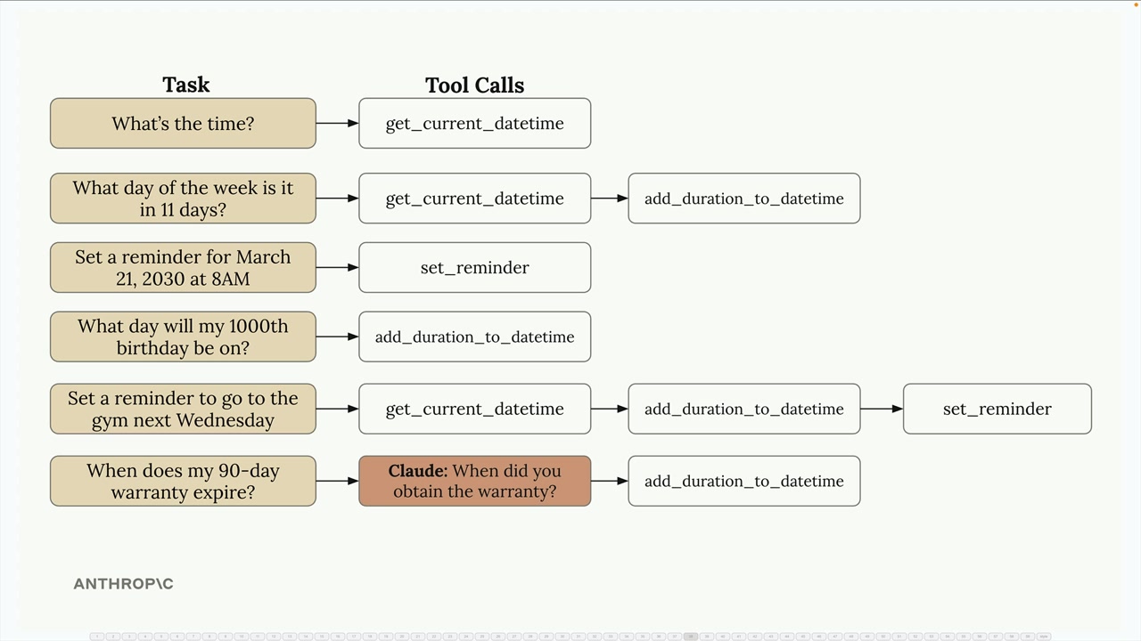Click the Claude "When did you obtain the warranty?" box
The height and width of the screenshot is (641, 1141).
(x=474, y=481)
